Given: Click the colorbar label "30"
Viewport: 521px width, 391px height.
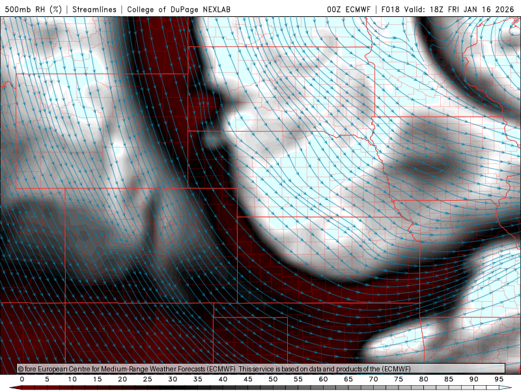Looking at the screenshot, I should [x=173, y=379].
